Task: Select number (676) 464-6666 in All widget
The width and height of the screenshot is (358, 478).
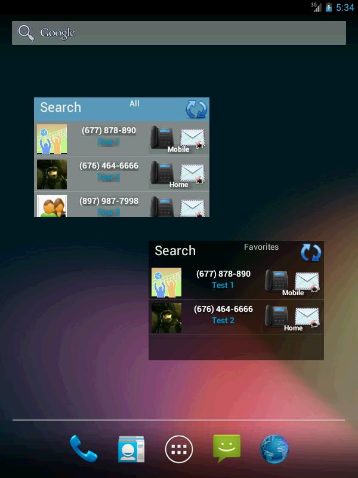Action: click(x=109, y=166)
